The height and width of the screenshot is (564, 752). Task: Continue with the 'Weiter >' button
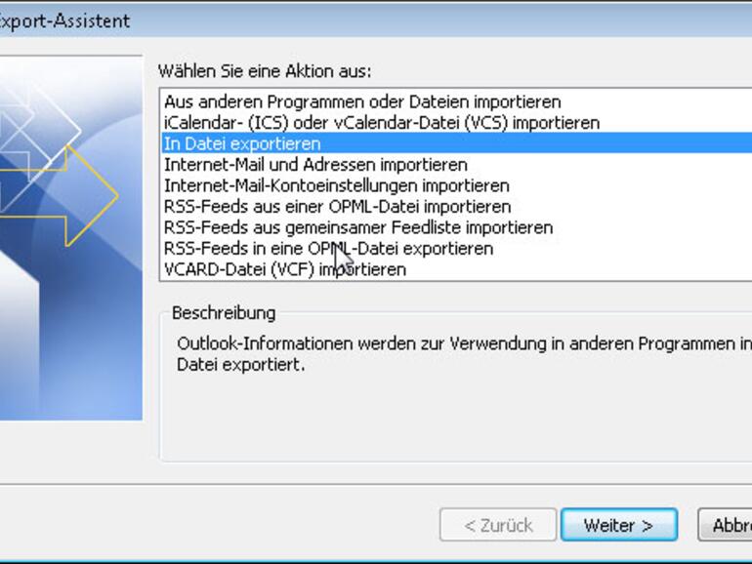click(618, 525)
